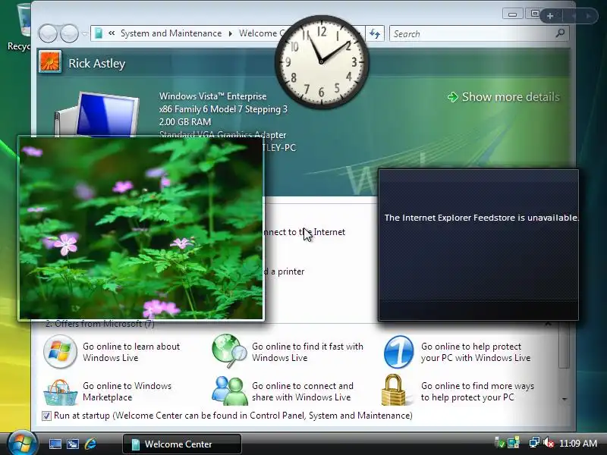Click the Offers from Microsoft section heading
The width and height of the screenshot is (607, 455).
coord(100,324)
